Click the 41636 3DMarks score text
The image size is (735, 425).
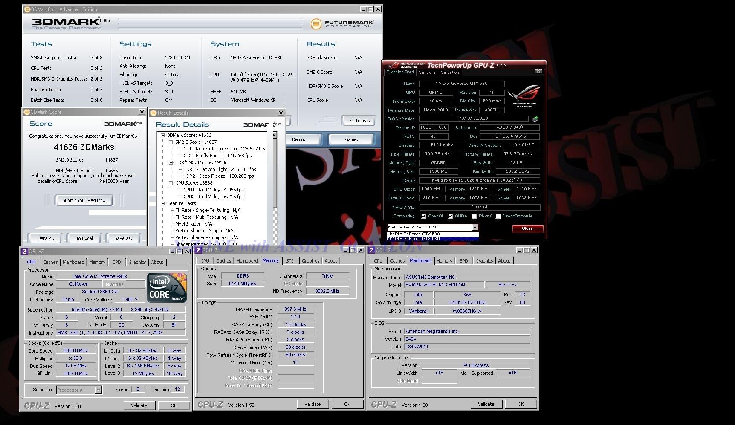[x=84, y=147]
